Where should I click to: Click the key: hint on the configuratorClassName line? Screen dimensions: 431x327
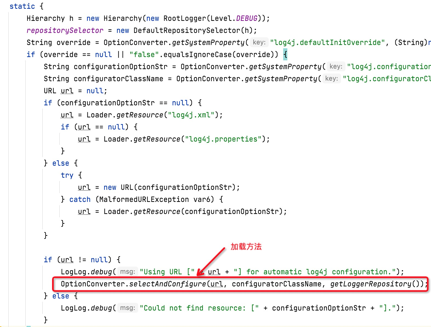331,79
